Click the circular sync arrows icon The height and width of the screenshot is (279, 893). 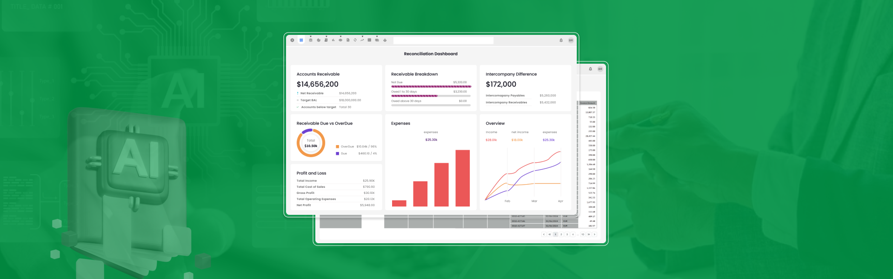(355, 40)
